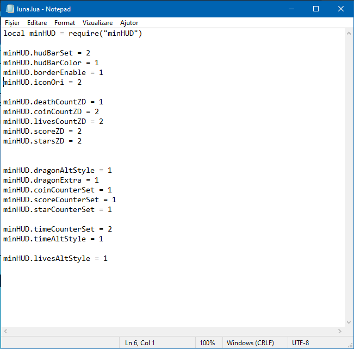Click the 'minHUD.scoreCounterSet = 1' line
The height and width of the screenshot is (349, 354).
60,200
